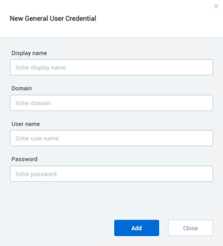
Task: Dismiss dialog with the X icon
Action: point(216,6)
